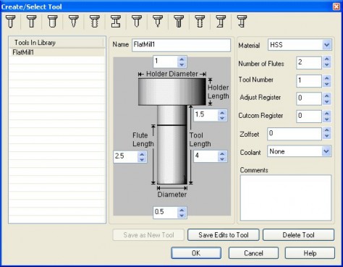Click inside the Comments text box
The width and height of the screenshot is (343, 267).
coord(286,198)
